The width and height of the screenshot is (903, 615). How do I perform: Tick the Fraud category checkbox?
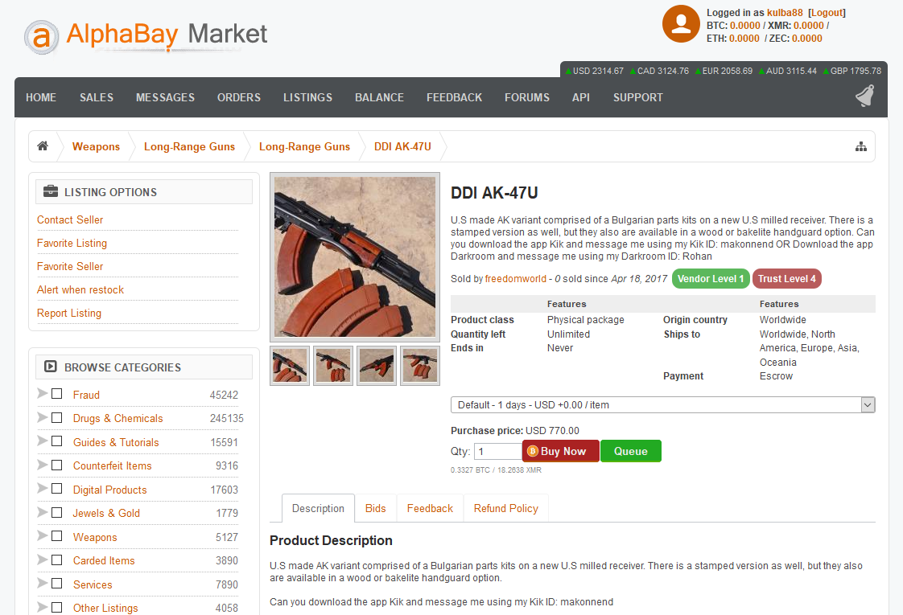click(x=56, y=394)
